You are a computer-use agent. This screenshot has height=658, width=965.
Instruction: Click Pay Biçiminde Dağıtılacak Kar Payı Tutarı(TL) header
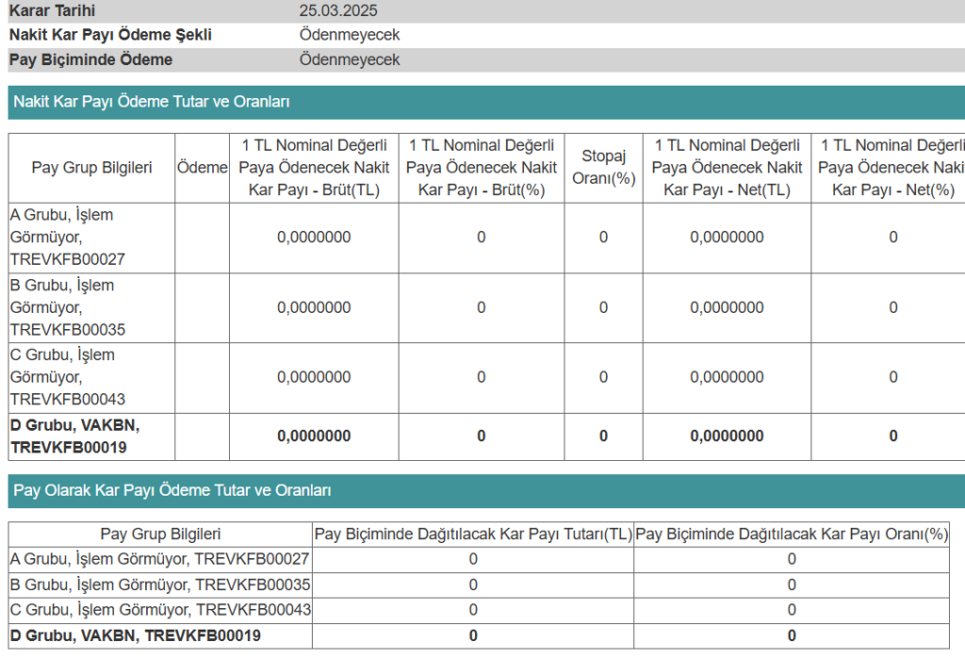tap(473, 535)
